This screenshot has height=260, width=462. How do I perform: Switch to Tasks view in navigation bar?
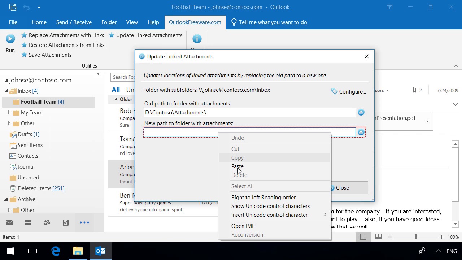66,222
